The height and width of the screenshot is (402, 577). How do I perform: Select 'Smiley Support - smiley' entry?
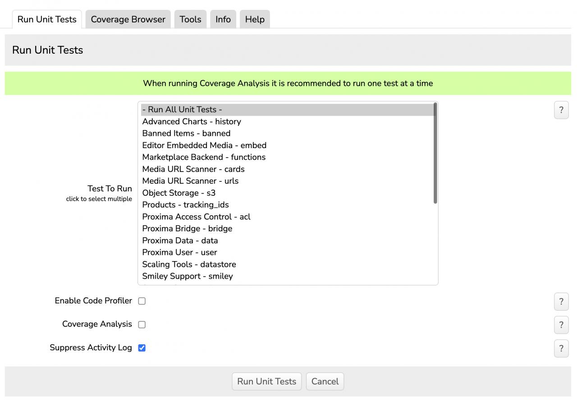(x=188, y=276)
